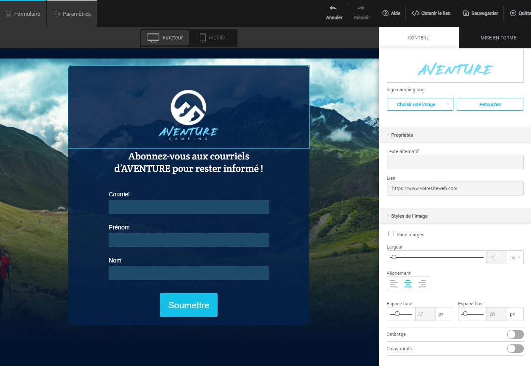Switch preview to Mobile view
This screenshot has height=366, width=531.
tap(212, 38)
